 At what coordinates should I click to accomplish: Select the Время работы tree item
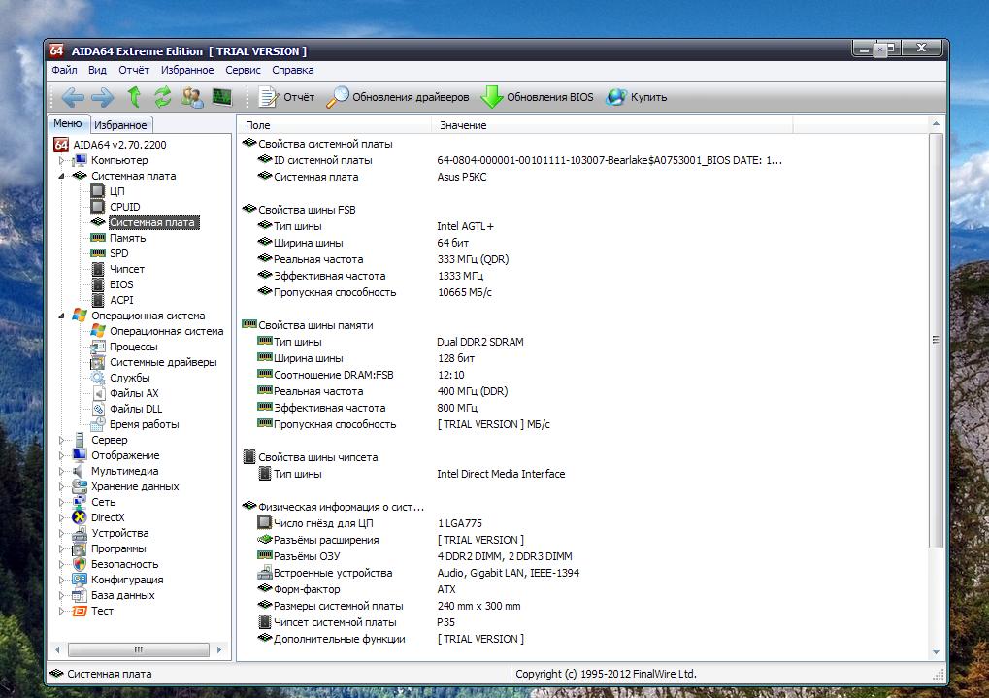145,424
